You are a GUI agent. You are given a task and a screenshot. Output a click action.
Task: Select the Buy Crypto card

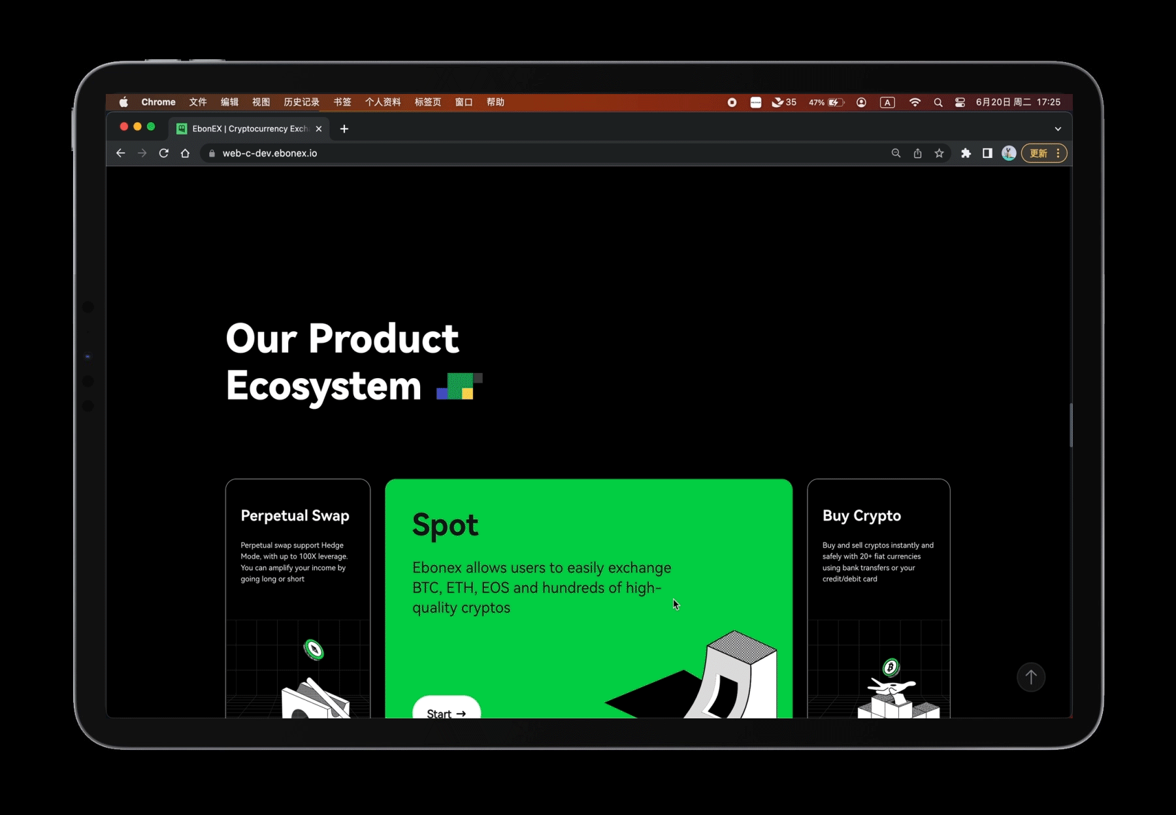(x=879, y=598)
